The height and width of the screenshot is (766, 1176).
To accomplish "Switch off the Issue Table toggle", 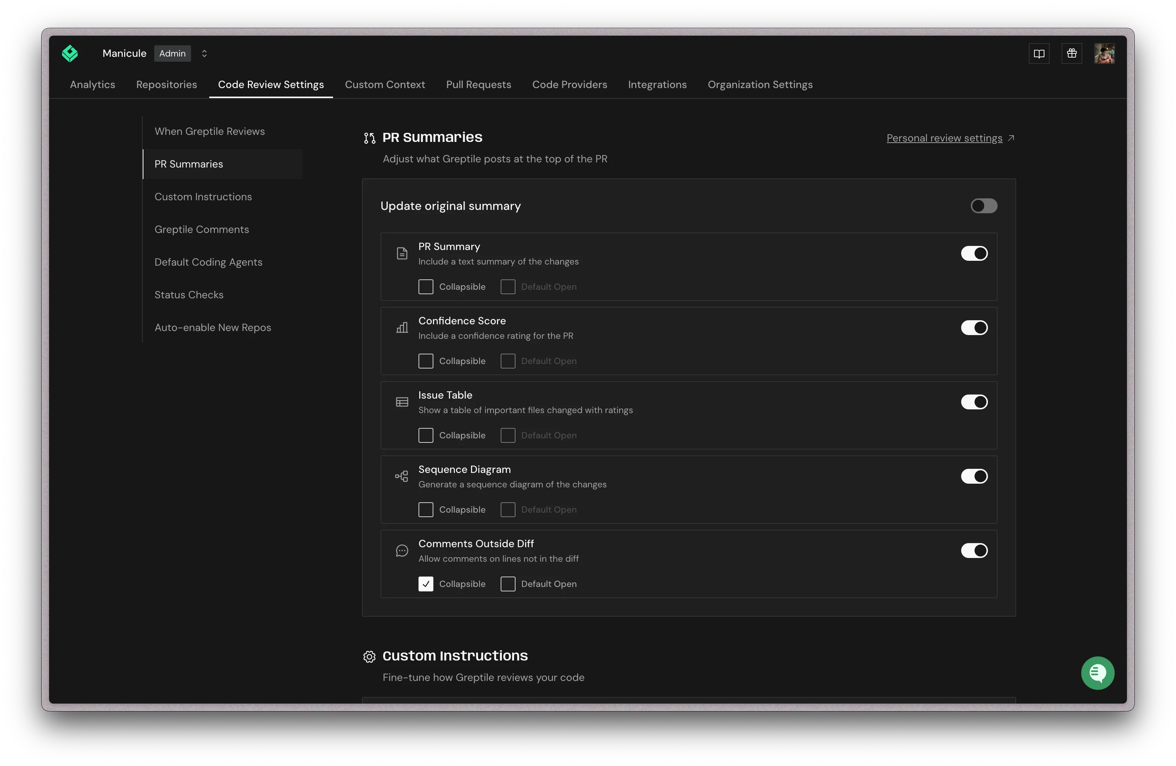I will coord(974,402).
